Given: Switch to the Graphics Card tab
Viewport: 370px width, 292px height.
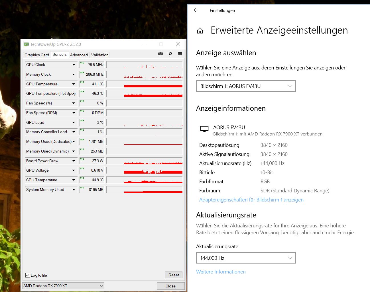Looking at the screenshot, I should [x=37, y=55].
